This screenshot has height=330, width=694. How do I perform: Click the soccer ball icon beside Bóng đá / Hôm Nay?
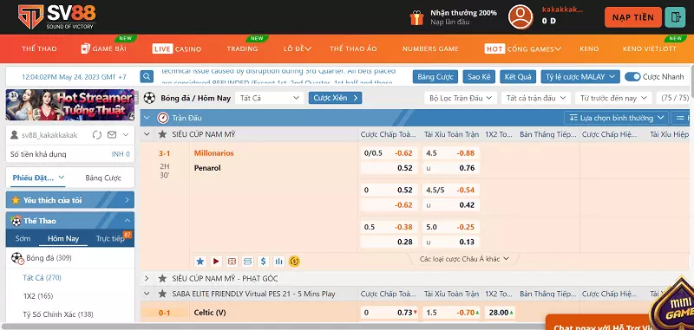point(149,98)
